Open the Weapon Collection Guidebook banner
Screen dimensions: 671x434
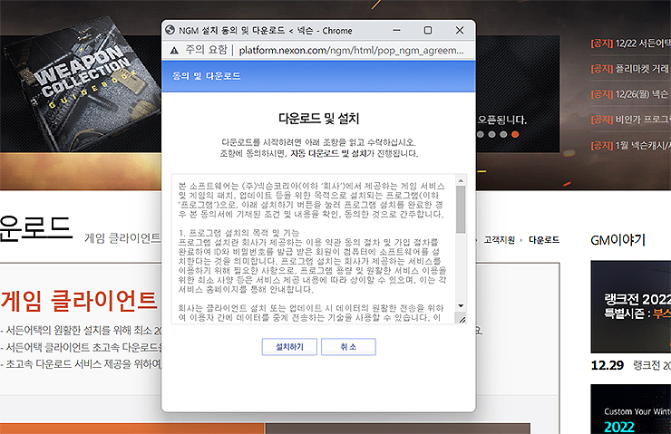(81, 85)
